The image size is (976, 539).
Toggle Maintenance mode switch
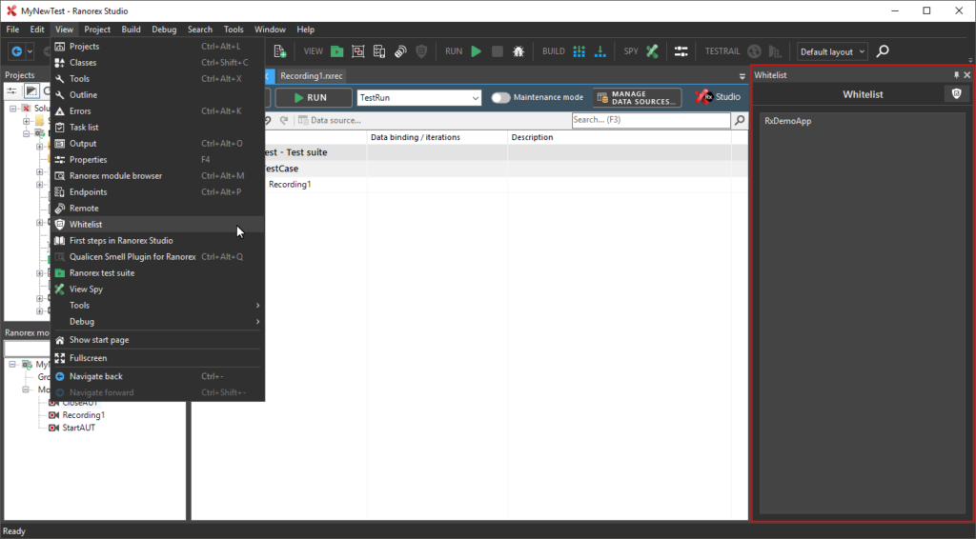pos(500,97)
